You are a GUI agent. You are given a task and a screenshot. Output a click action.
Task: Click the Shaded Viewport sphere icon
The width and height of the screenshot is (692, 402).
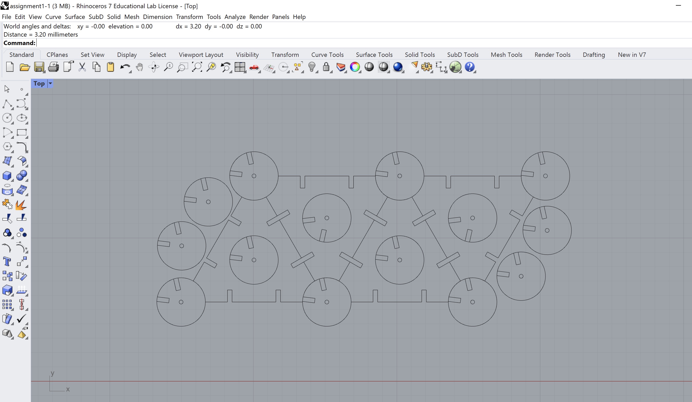coord(369,67)
